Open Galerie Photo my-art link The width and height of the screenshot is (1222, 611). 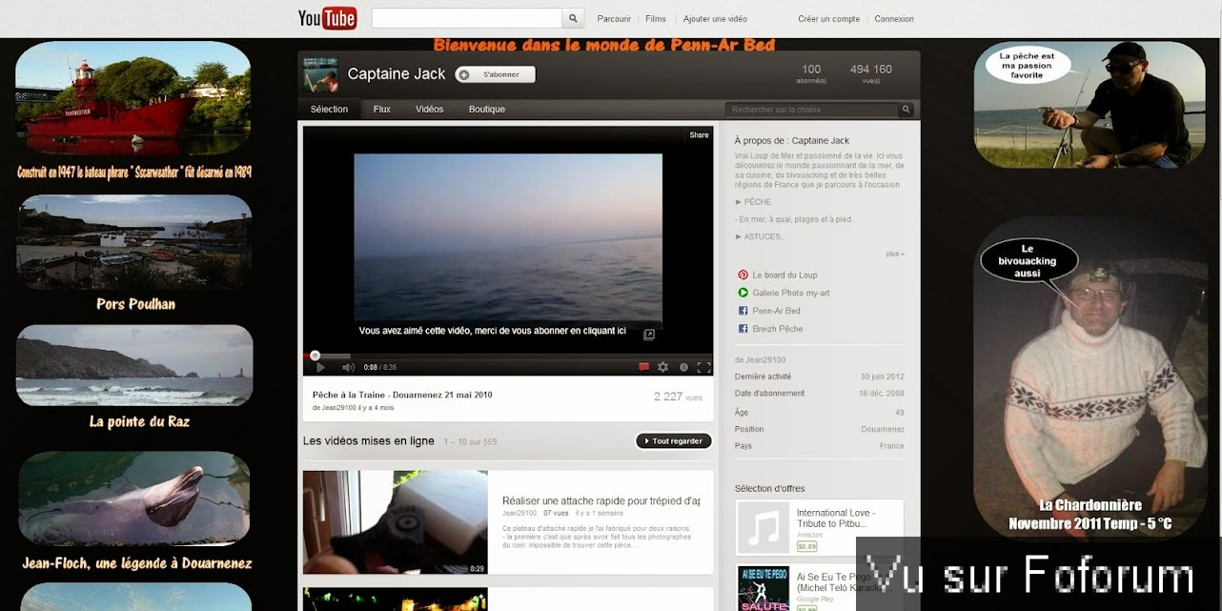pos(791,294)
